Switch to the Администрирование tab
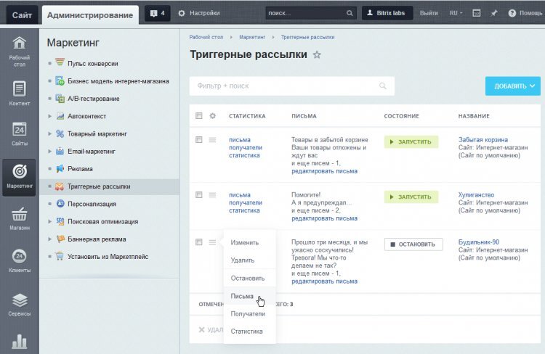Image resolution: width=545 pixels, height=354 pixels. click(x=90, y=15)
